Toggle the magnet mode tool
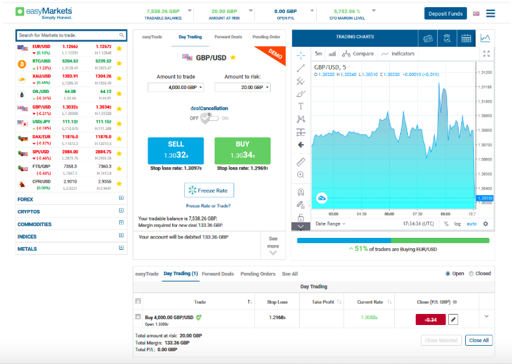Viewport: 512px width, 364px height. click(301, 192)
